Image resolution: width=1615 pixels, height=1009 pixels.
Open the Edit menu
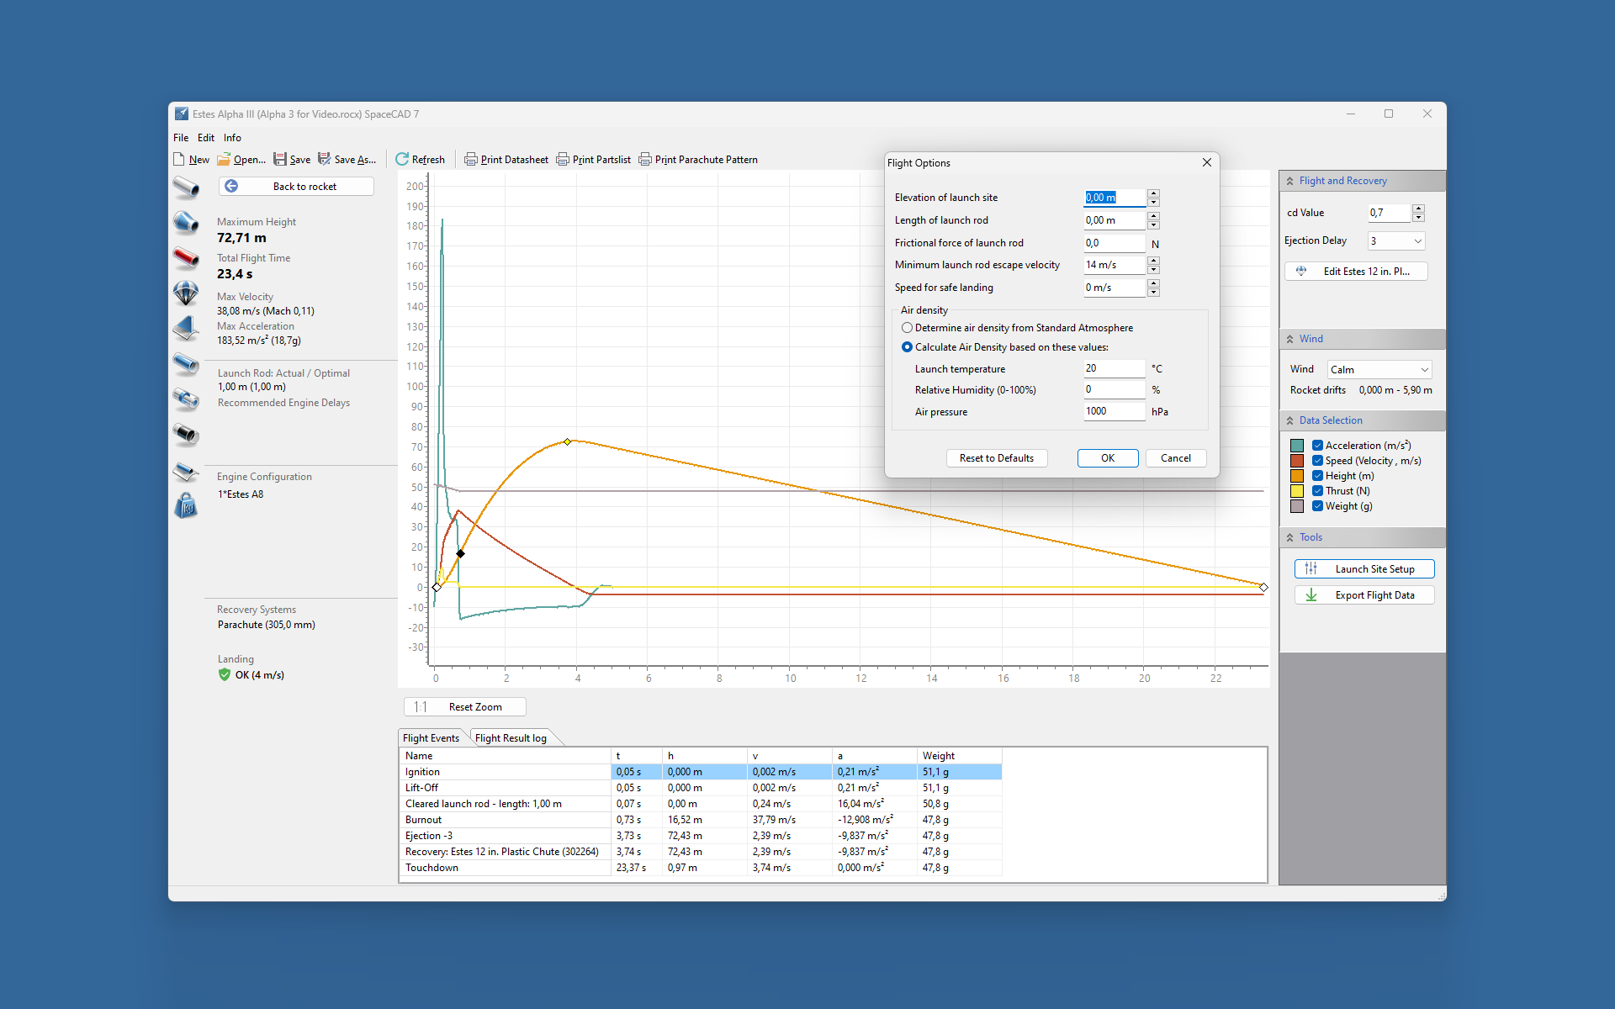coord(206,138)
